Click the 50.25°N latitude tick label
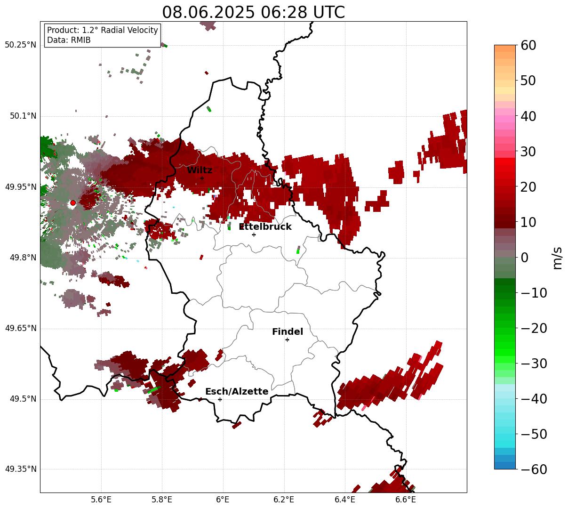The height and width of the screenshot is (509, 568). (20, 45)
